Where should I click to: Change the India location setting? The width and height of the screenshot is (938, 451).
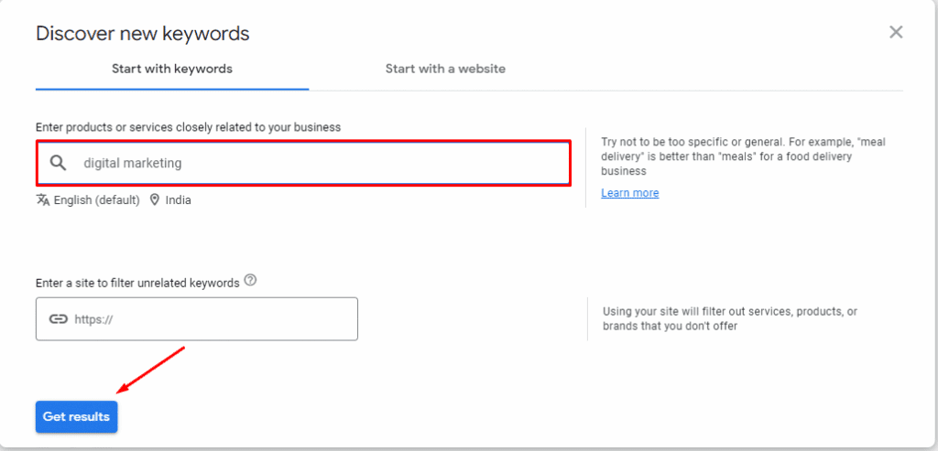[x=179, y=199]
